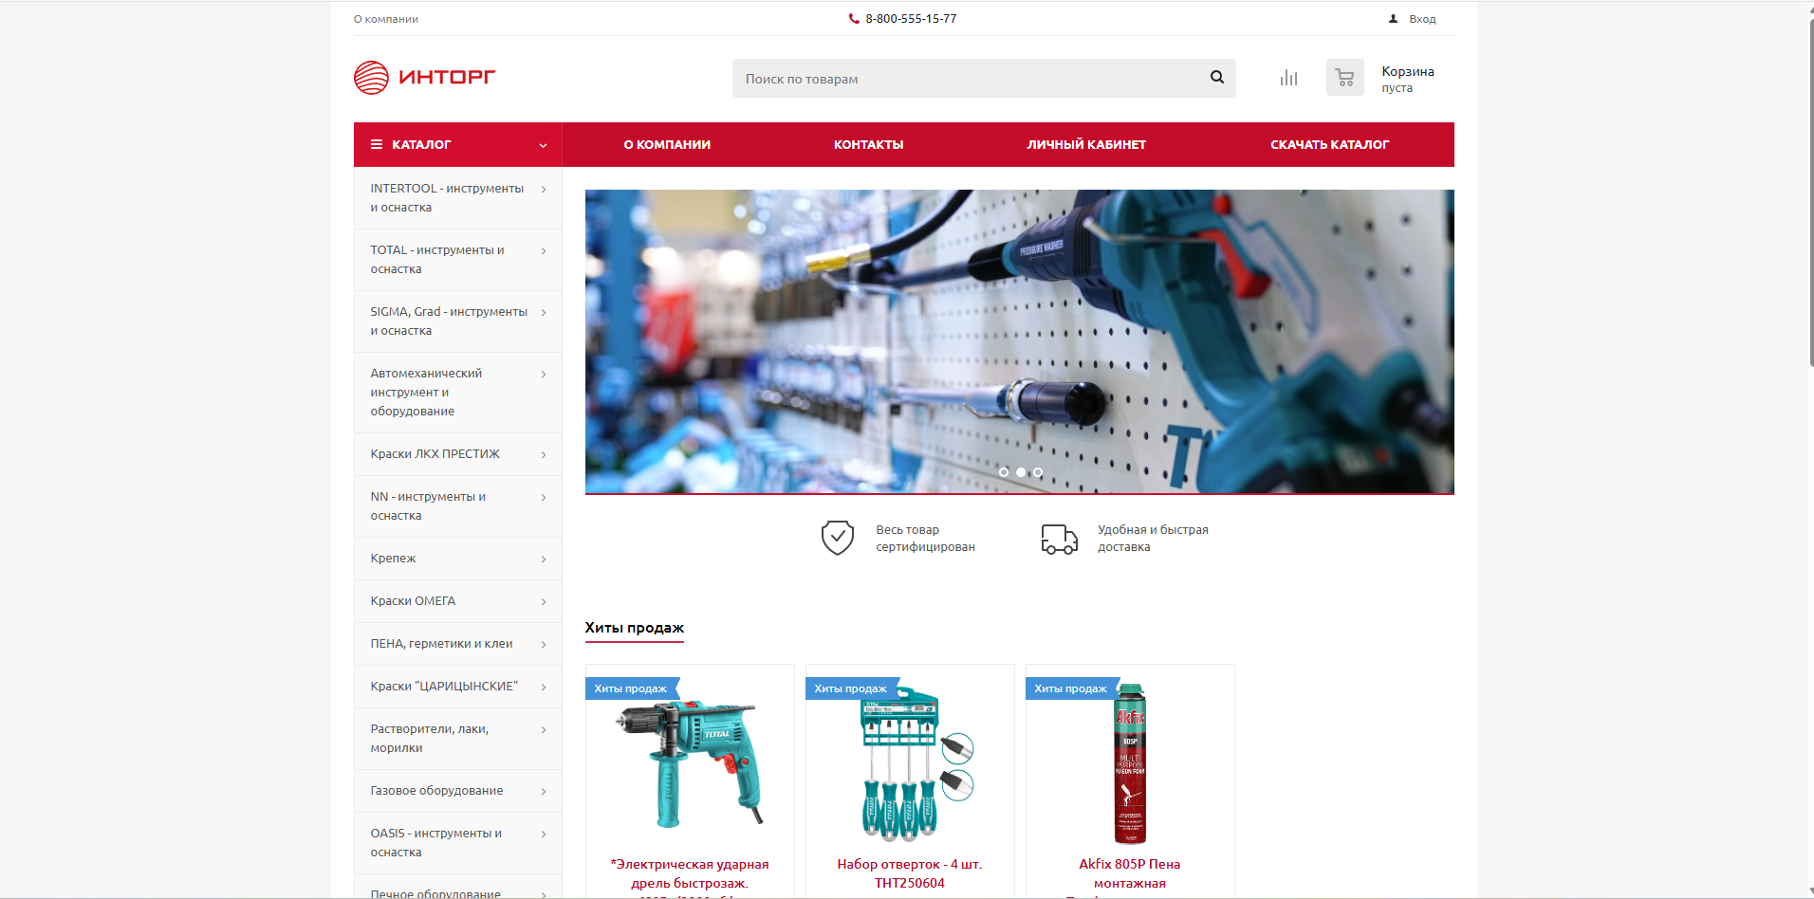This screenshot has width=1814, height=899.
Task: Click the Корзина пуста text
Action: coord(1408,79)
